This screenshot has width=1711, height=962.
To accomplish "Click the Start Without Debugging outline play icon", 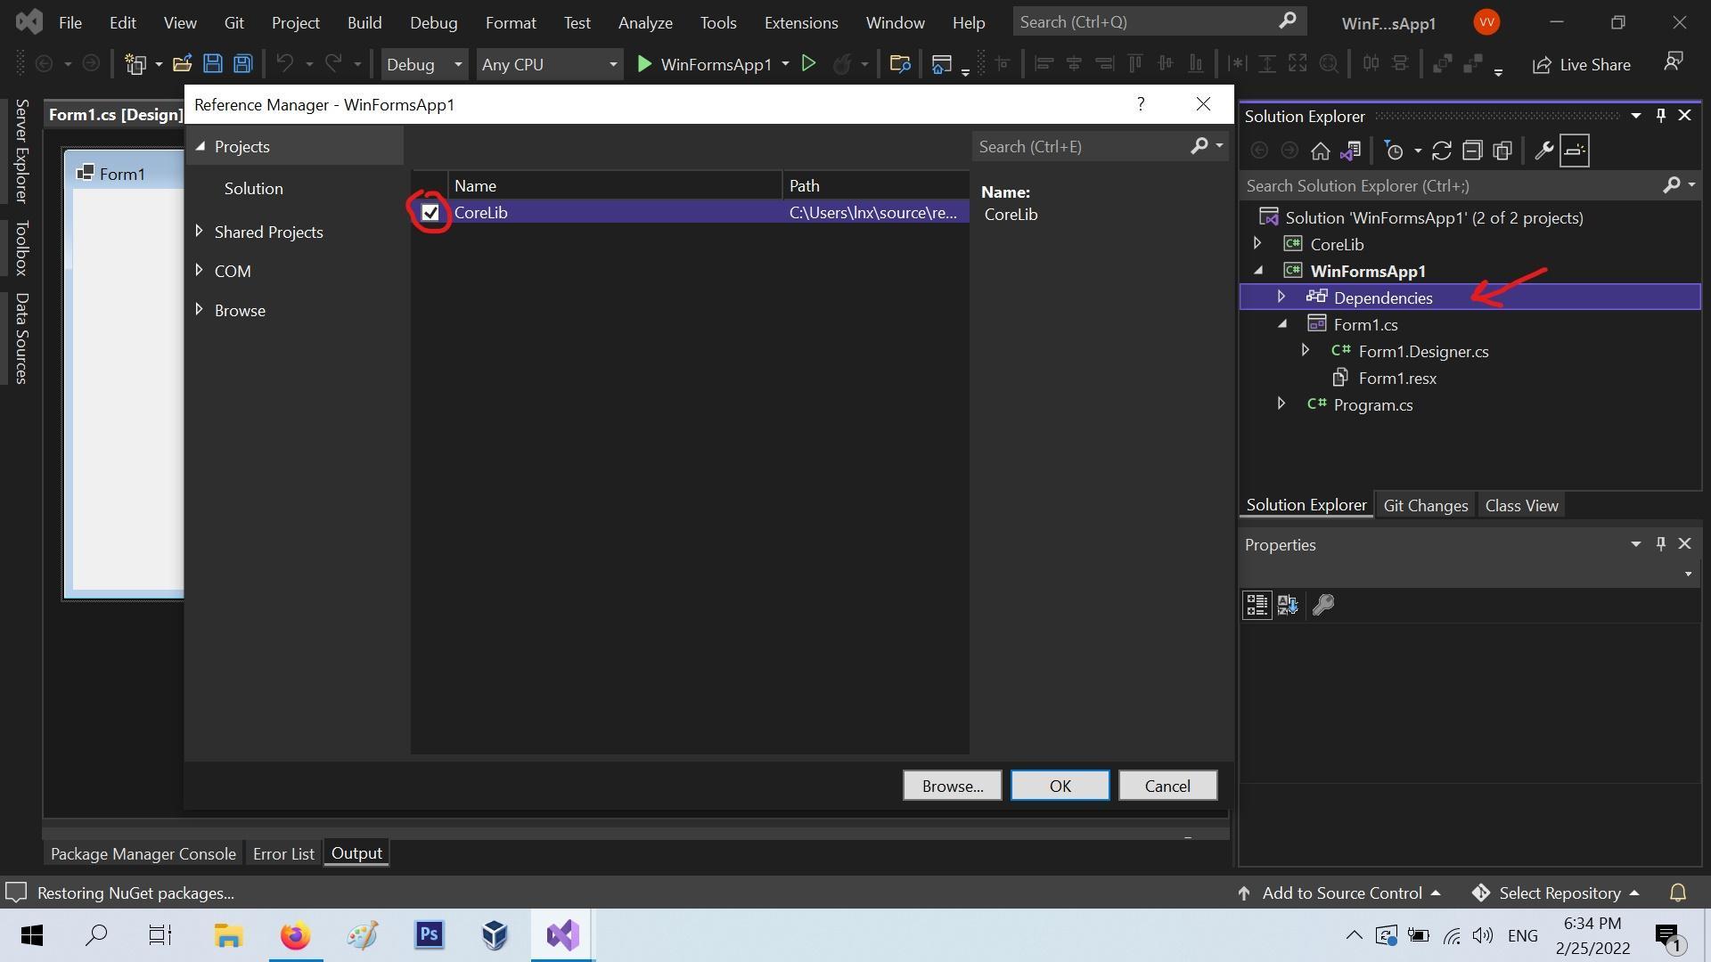I will tap(808, 63).
